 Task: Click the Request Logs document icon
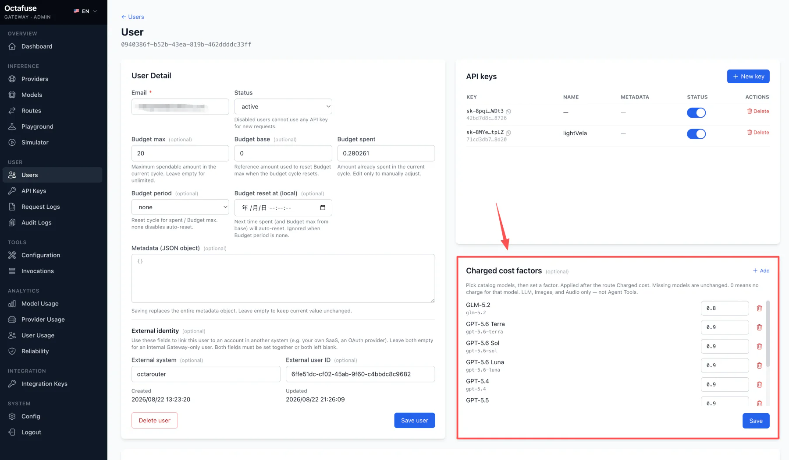tap(12, 207)
